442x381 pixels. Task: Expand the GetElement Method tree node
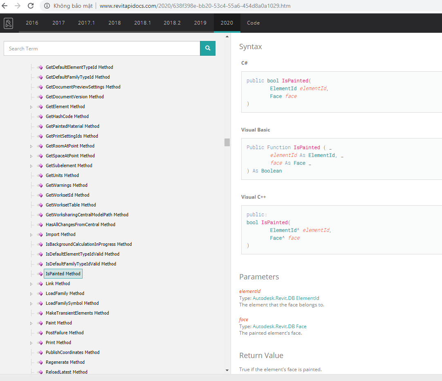(x=31, y=107)
